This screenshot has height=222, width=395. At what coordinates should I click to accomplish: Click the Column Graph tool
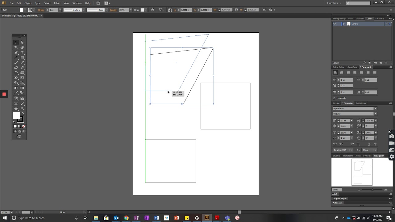pyautogui.click(x=22, y=98)
